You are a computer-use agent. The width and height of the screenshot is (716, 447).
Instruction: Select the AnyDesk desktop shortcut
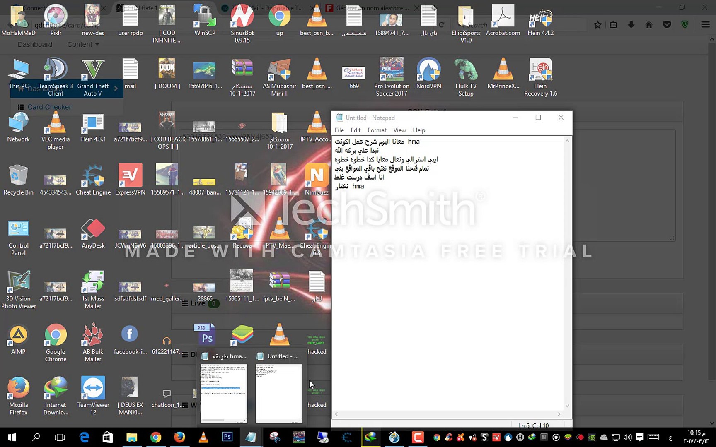point(93,233)
